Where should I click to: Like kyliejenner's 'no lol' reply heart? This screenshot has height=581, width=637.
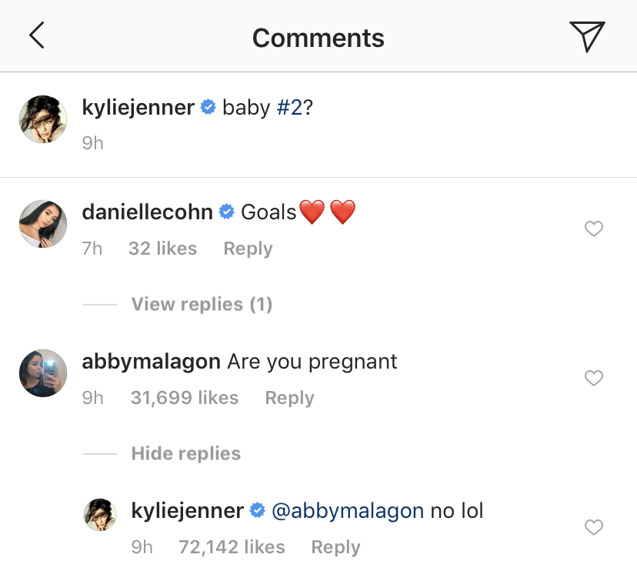tap(593, 527)
